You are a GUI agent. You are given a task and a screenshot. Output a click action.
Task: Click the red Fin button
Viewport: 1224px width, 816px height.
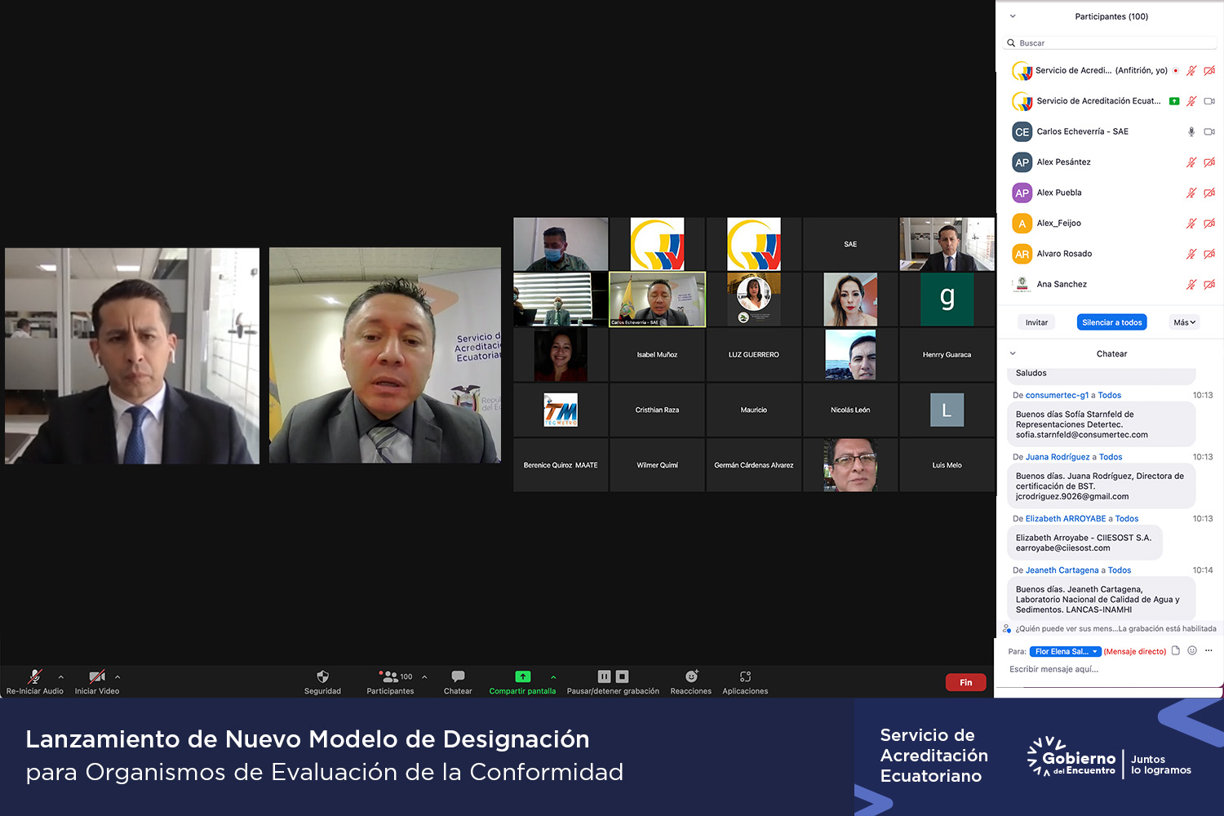point(966,682)
